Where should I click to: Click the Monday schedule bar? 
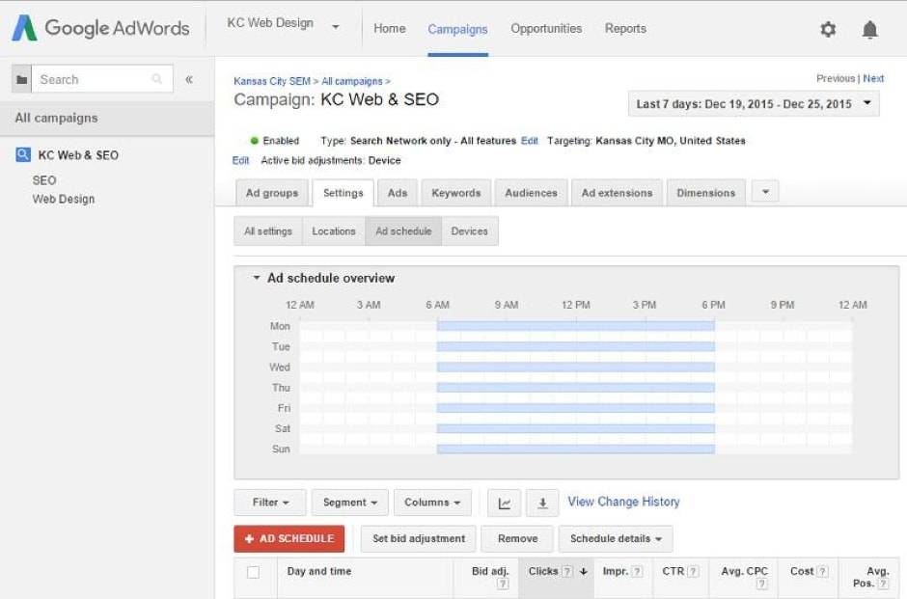coord(575,327)
